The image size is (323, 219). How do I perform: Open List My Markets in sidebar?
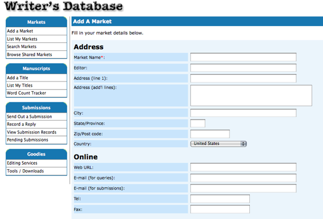[x=22, y=39]
